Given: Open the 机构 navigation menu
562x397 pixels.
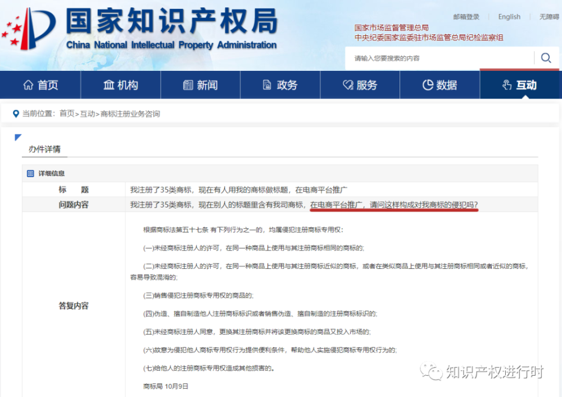Looking at the screenshot, I should click(x=120, y=85).
